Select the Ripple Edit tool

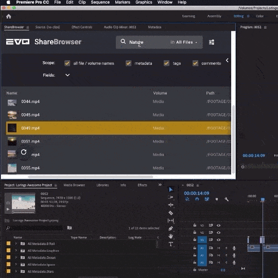coord(170,205)
